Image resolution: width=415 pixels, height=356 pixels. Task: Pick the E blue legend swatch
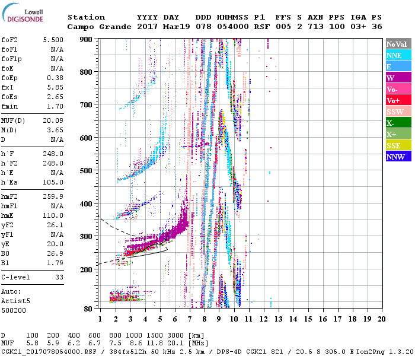(x=398, y=66)
